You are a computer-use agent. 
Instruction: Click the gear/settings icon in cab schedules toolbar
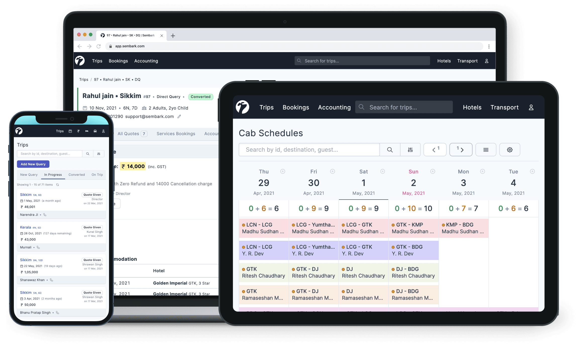(x=510, y=149)
